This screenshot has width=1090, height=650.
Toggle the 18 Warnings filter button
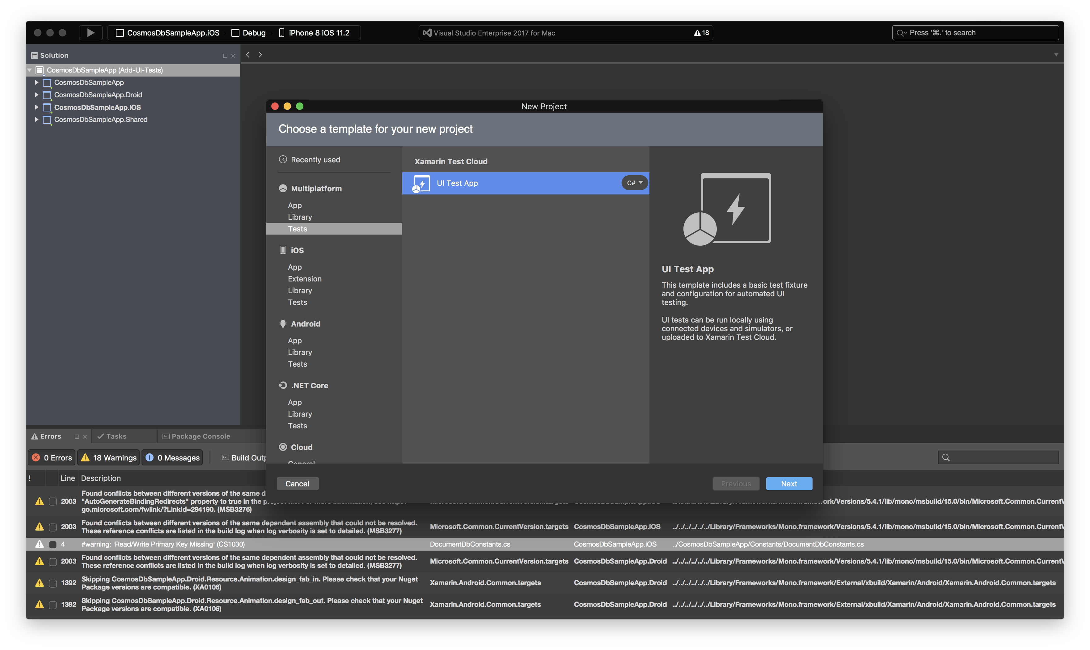click(x=109, y=458)
